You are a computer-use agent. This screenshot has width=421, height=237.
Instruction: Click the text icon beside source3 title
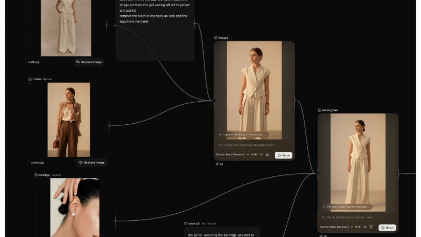pos(186,223)
